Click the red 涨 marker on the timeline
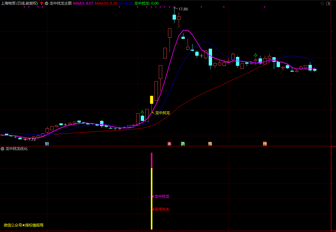 tap(169, 144)
